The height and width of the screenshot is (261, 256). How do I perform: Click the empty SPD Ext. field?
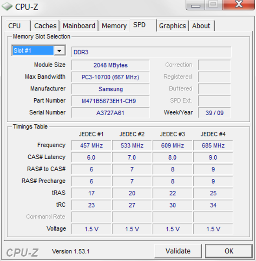pos(214,101)
